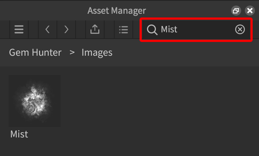Clear the Mist search text
Screen dimensions: 259x156
click(x=240, y=29)
